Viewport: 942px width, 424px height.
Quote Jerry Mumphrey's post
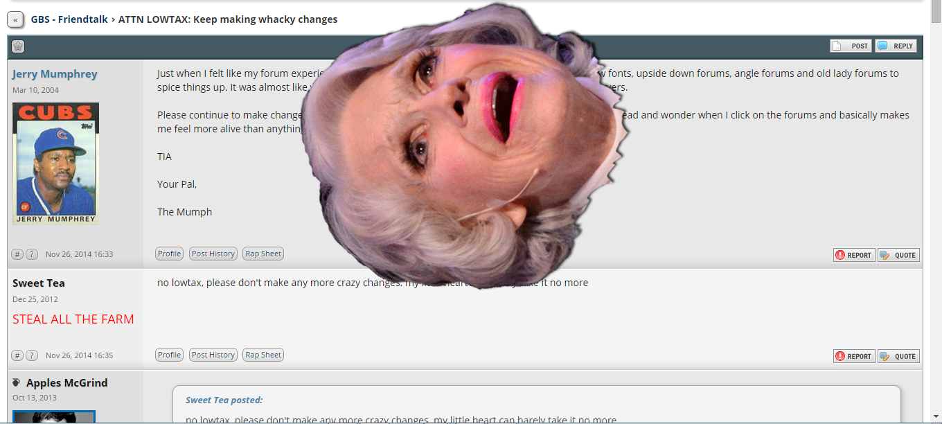(x=898, y=255)
